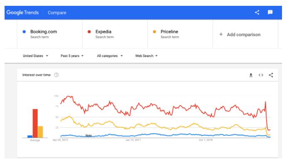The width and height of the screenshot is (287, 161).
Task: Open the feedback icon in header
Action: [x=270, y=12]
